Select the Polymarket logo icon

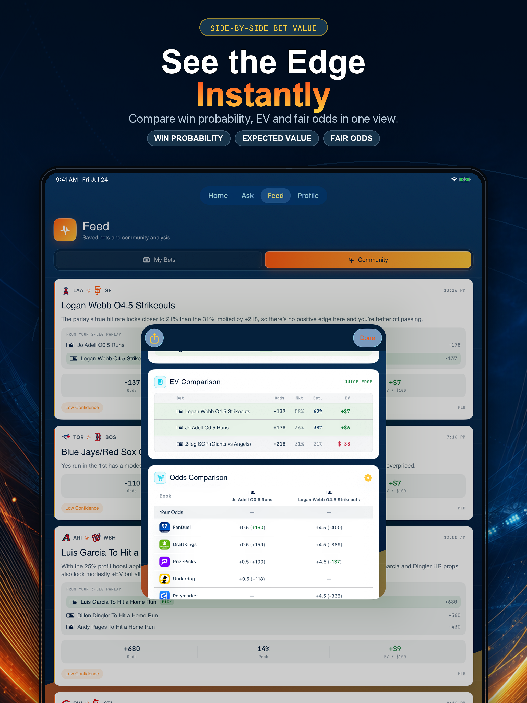click(x=164, y=595)
